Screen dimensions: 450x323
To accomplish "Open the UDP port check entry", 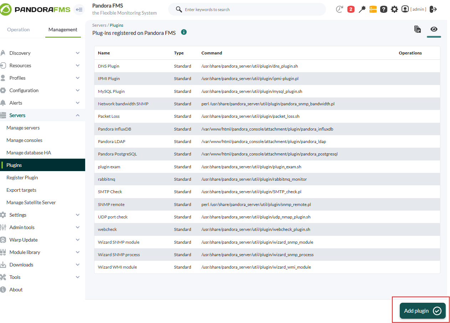I will pyautogui.click(x=113, y=217).
